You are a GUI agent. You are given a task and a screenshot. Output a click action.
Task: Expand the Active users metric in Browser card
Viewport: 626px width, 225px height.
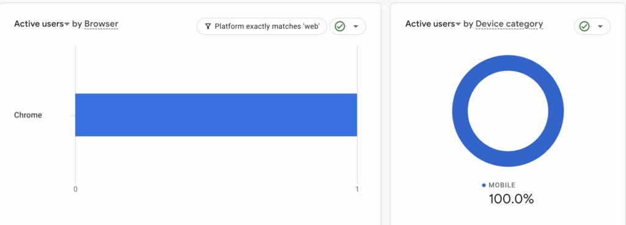click(67, 24)
